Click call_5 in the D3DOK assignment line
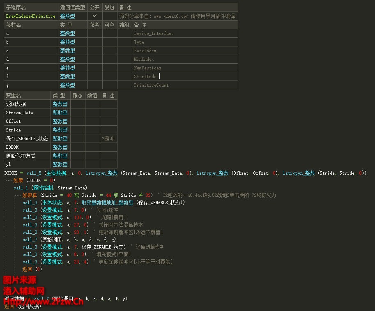375x311 pixels. click(x=34, y=173)
